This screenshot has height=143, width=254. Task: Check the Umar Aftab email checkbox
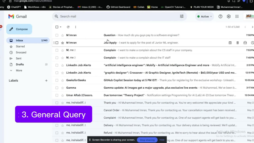57,95
